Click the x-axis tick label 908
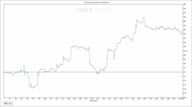This screenshot has width=192, height=107. [39, 99]
